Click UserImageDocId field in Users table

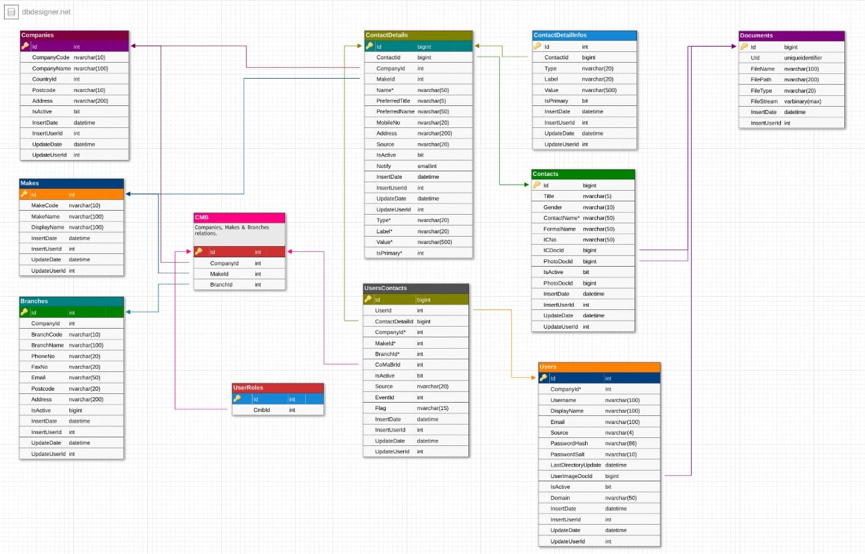tap(599, 476)
